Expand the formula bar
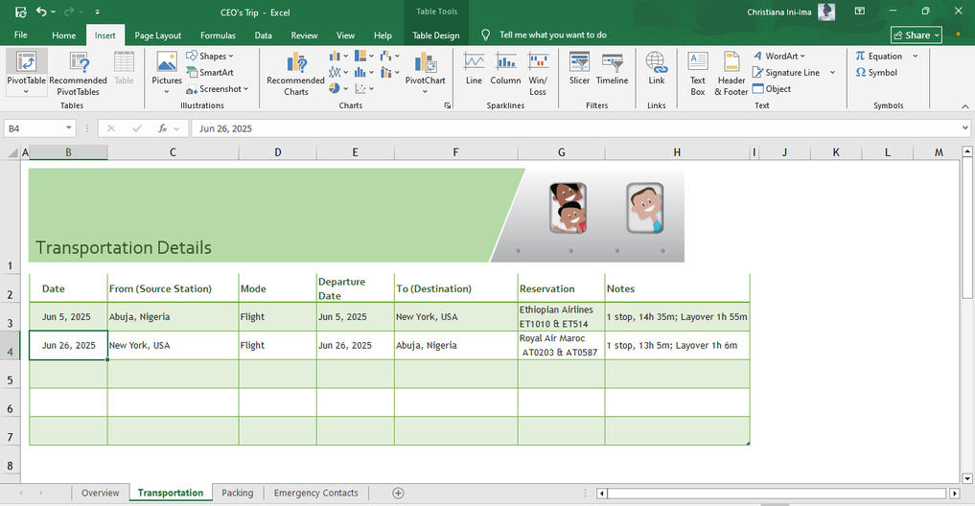This screenshot has width=975, height=506. click(965, 128)
